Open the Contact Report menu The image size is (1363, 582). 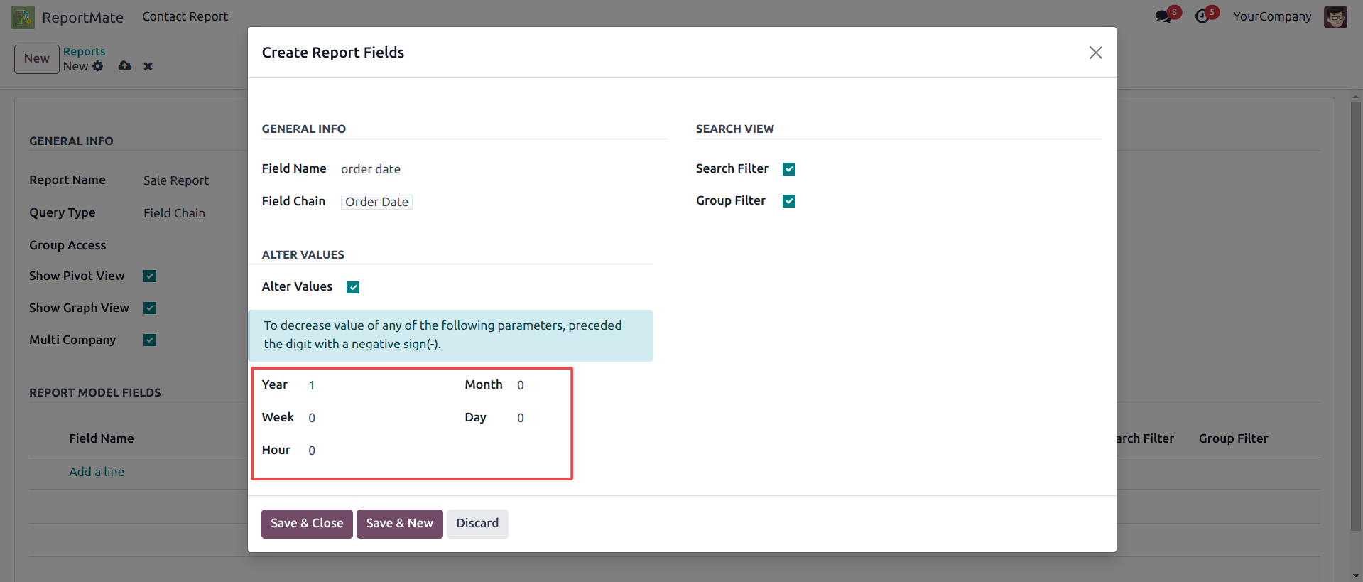185,16
